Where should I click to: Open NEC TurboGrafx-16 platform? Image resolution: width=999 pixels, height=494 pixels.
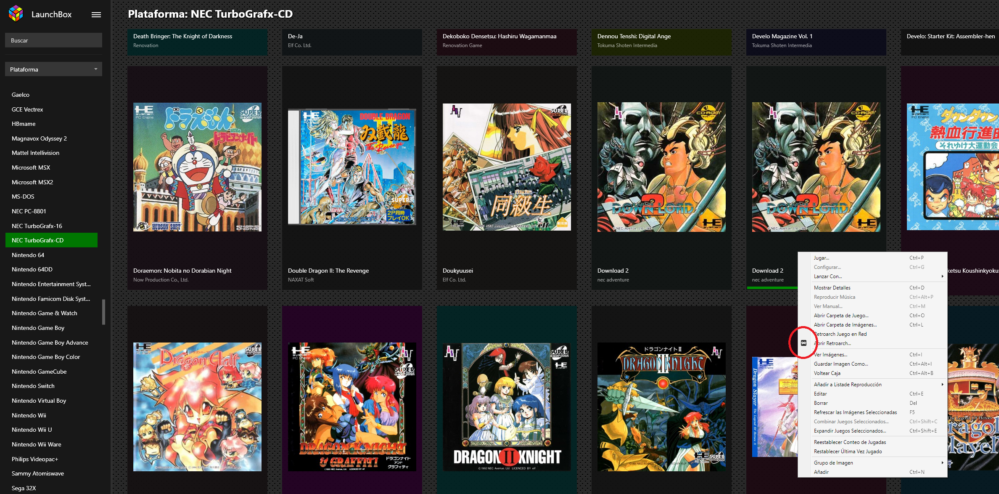(x=51, y=226)
